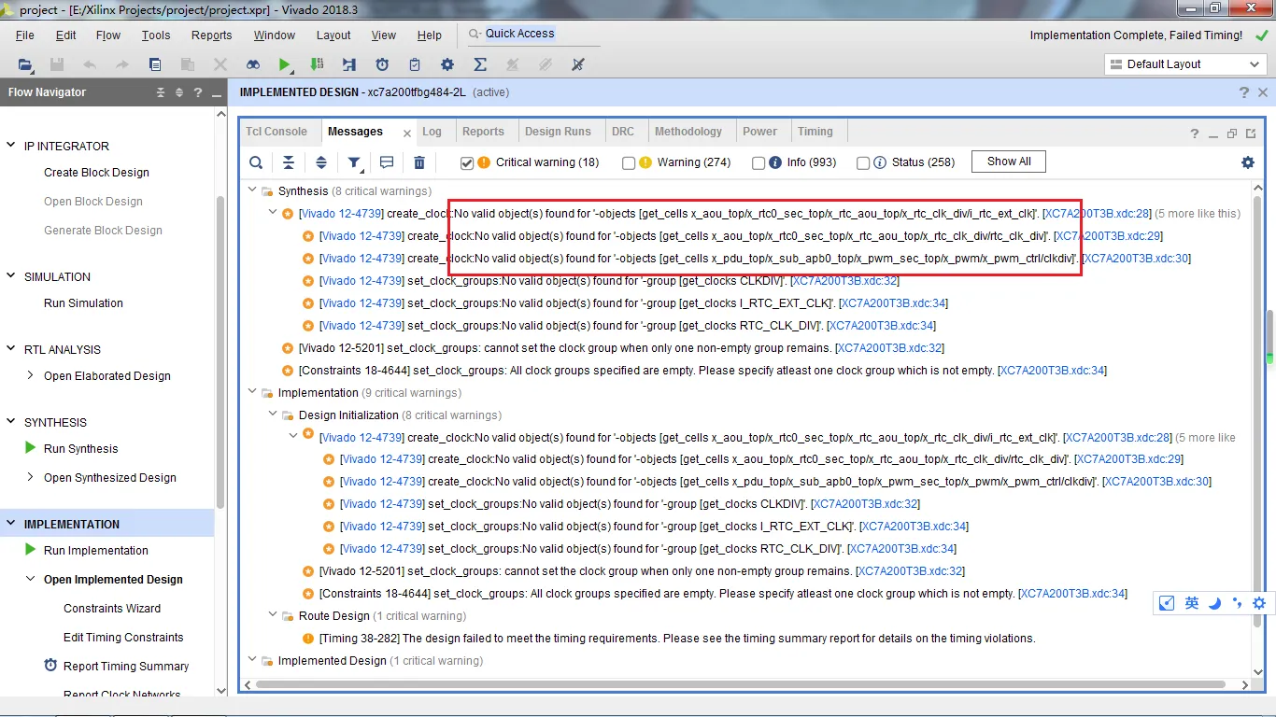Open the IME toolbar settings gear
Viewport: 1276px width, 717px height.
pos(1259,603)
